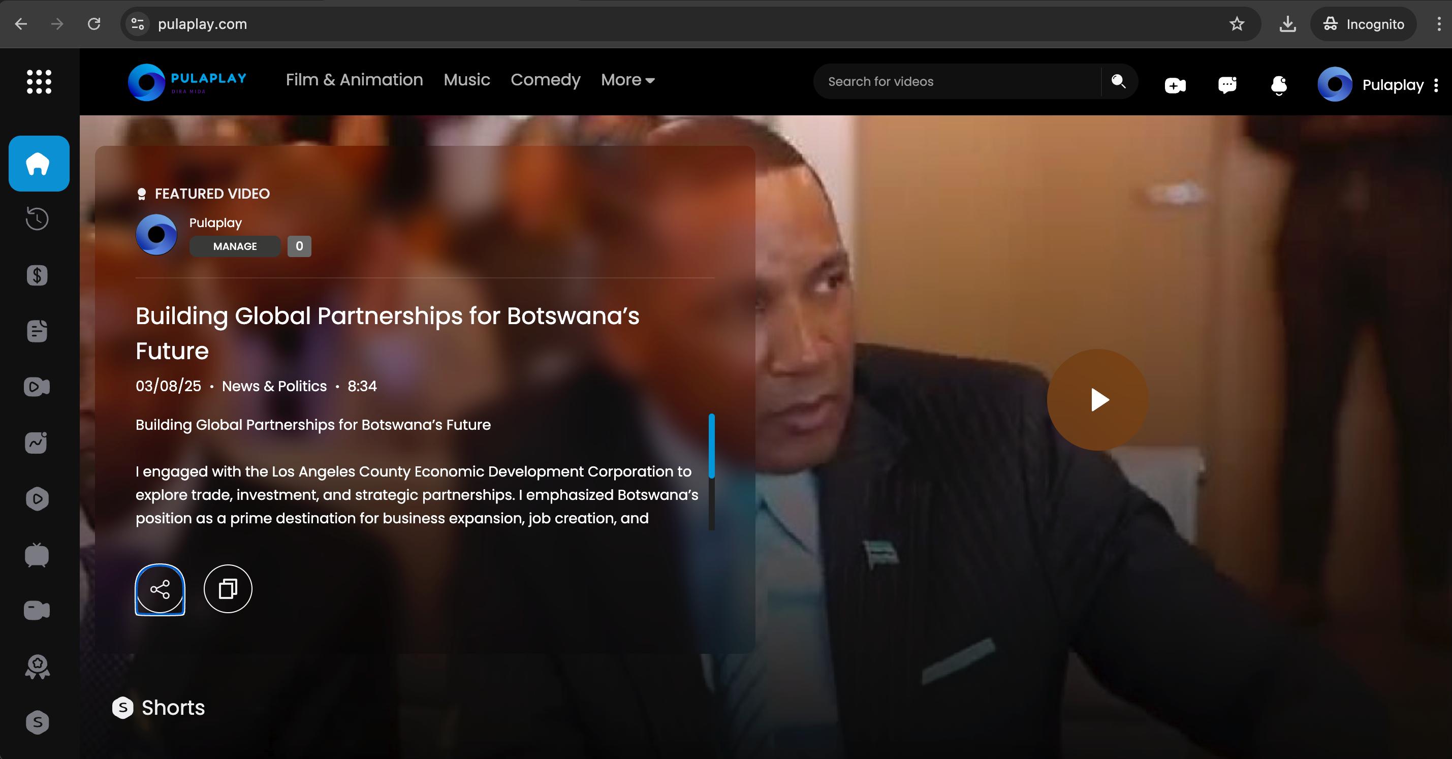Expand the More categories dropdown
This screenshot has width=1452, height=759.
coord(627,80)
